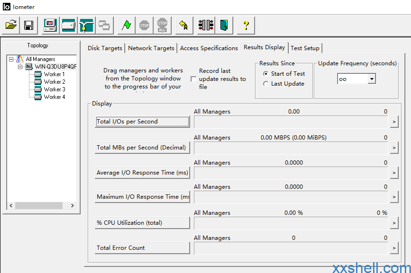Click Average I/O Response Time (ms) button
The width and height of the screenshot is (411, 273).
(x=142, y=173)
